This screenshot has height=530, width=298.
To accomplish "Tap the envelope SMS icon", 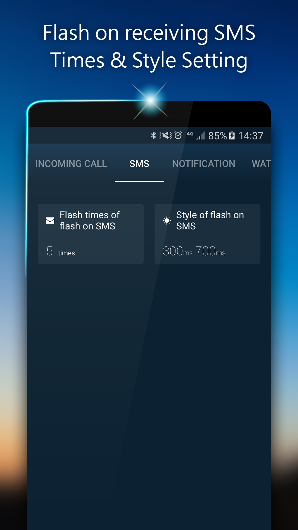I will [x=50, y=221].
